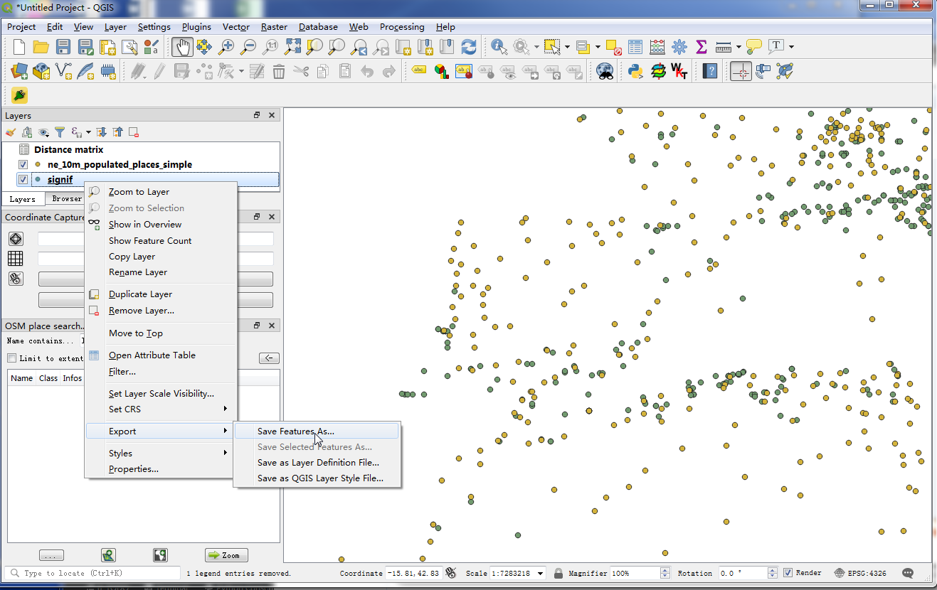Viewport: 937px width, 590px height.
Task: Click the locator search field
Action: 92,573
